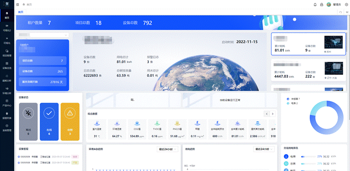Screen dimensions: 350x171
Task: Open 产品中心 in the sidebar
Action: click(7, 103)
